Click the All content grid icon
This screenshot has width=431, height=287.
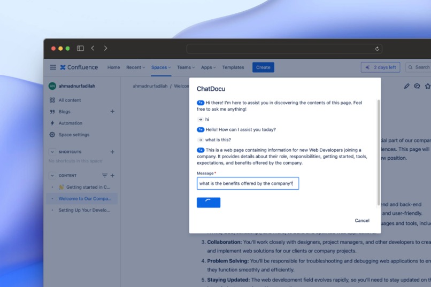click(x=52, y=100)
